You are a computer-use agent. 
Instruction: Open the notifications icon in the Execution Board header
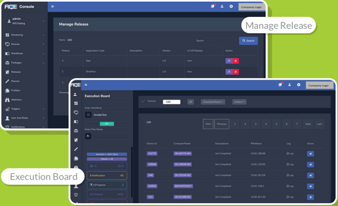point(280,85)
